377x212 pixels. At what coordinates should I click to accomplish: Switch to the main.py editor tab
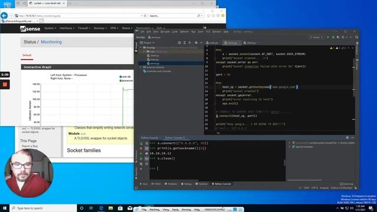212,43
